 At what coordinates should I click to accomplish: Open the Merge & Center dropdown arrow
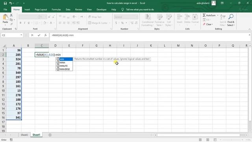tap(109, 23)
